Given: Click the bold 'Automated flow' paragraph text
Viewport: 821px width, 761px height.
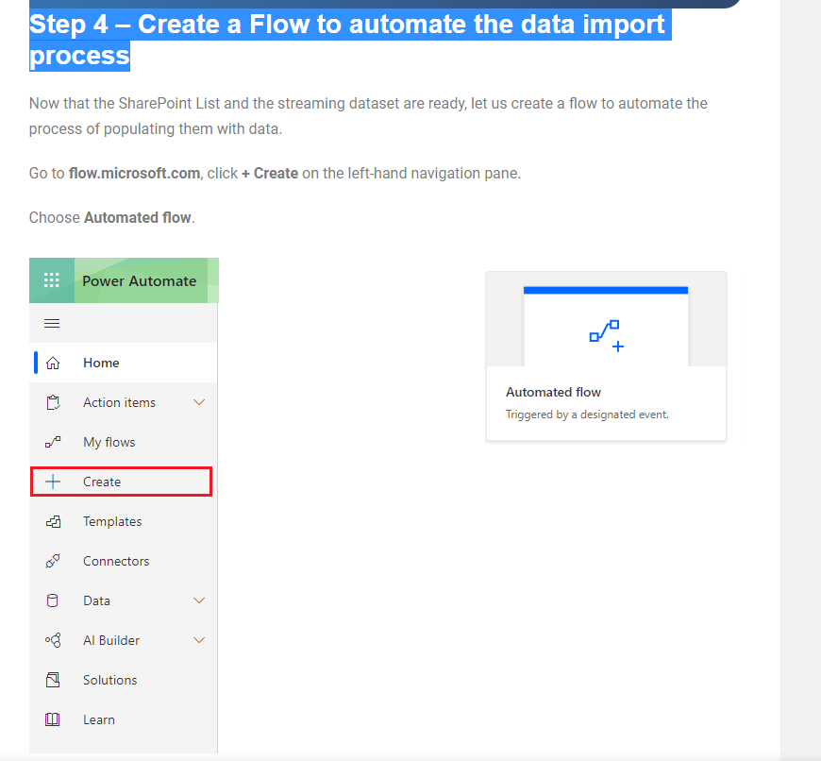Looking at the screenshot, I should pyautogui.click(x=137, y=217).
